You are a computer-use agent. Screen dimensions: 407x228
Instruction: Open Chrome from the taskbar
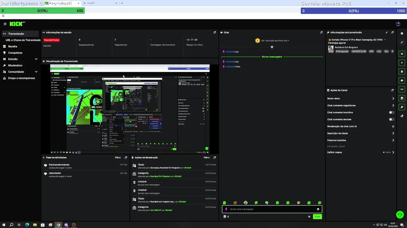pyautogui.click(x=58, y=225)
